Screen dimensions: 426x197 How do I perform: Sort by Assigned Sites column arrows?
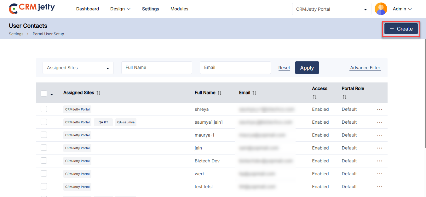pyautogui.click(x=98, y=93)
